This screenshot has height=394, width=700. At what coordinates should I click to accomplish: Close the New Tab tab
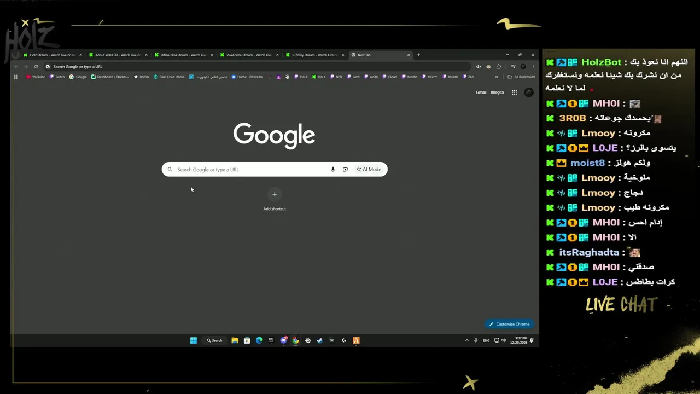tap(409, 55)
